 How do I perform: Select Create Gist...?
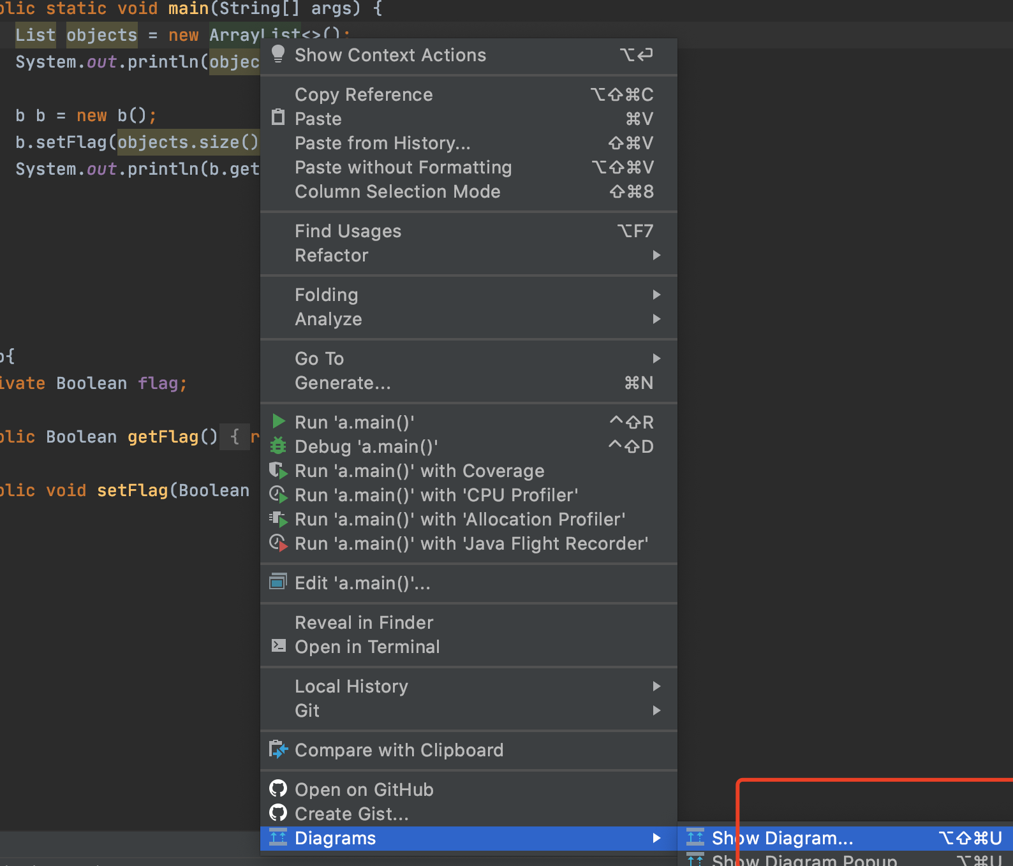(x=469, y=814)
